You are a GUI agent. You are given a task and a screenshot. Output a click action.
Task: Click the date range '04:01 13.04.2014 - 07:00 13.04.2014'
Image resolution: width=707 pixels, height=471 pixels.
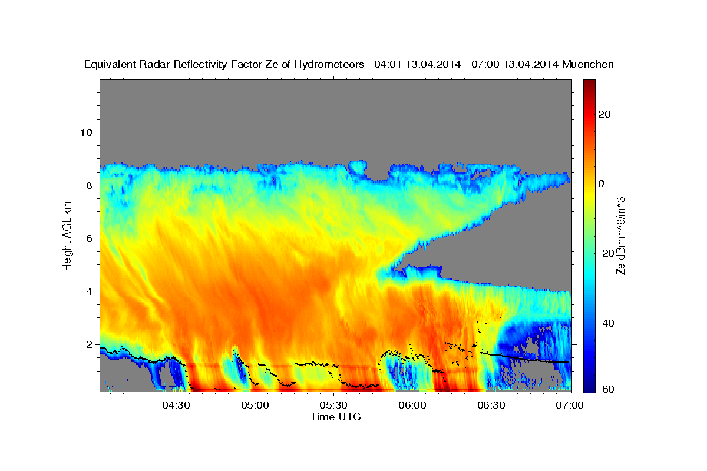(466, 65)
